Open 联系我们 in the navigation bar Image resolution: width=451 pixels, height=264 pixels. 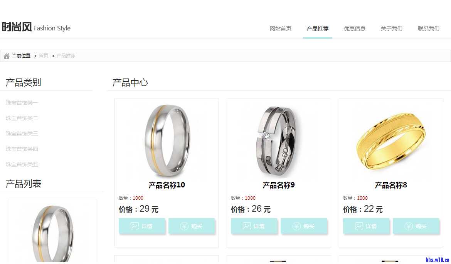pyautogui.click(x=429, y=28)
